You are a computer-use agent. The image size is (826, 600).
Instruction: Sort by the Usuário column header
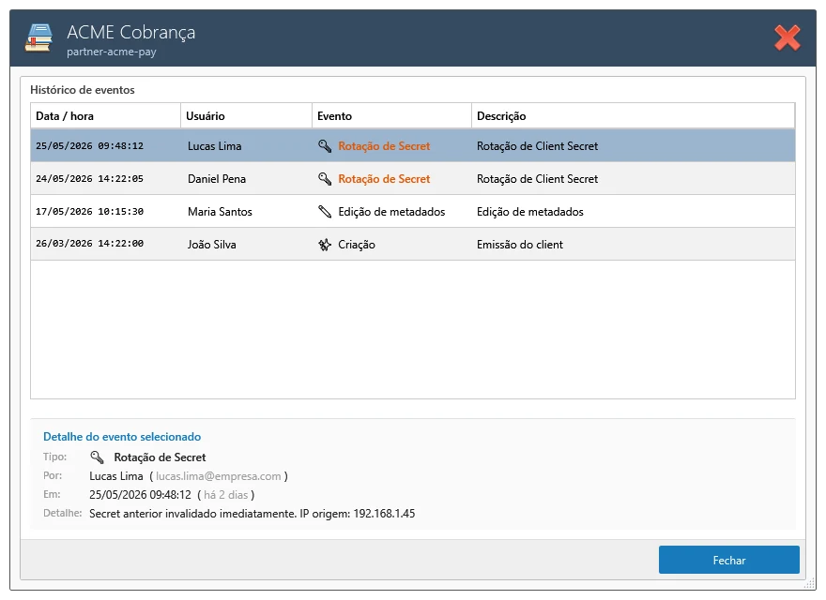pos(246,116)
